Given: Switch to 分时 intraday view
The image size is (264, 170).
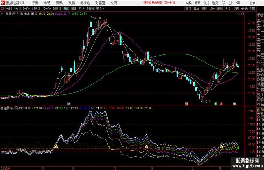Looking at the screenshot, I should coord(9,9).
